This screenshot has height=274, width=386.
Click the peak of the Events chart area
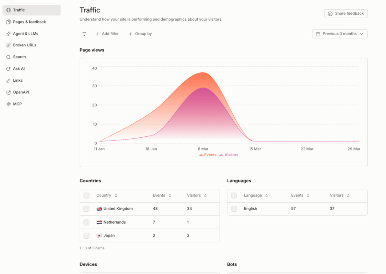(x=203, y=72)
